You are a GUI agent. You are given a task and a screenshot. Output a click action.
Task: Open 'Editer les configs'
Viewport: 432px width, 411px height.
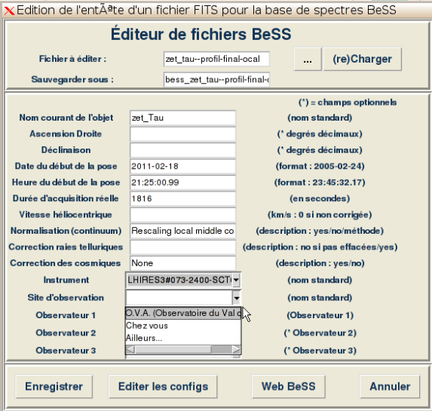[163, 386]
